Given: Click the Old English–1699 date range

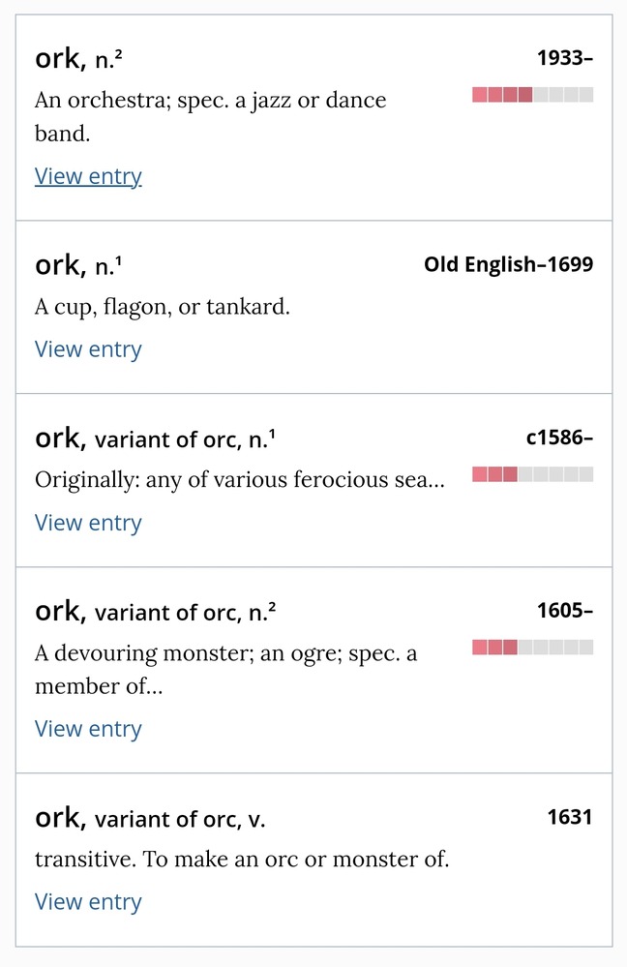Looking at the screenshot, I should 508,264.
